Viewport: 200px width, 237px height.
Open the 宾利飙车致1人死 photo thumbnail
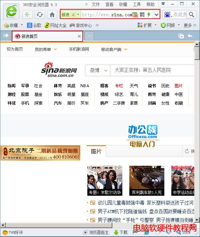tap(147, 181)
